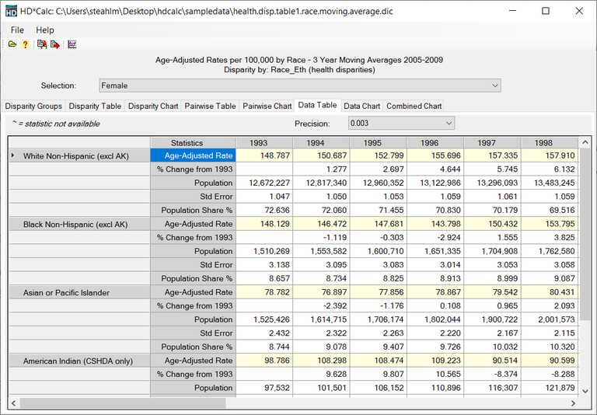Expand the Precision dropdown set to 0.003
Screen dimensions: 597x415
point(401,124)
